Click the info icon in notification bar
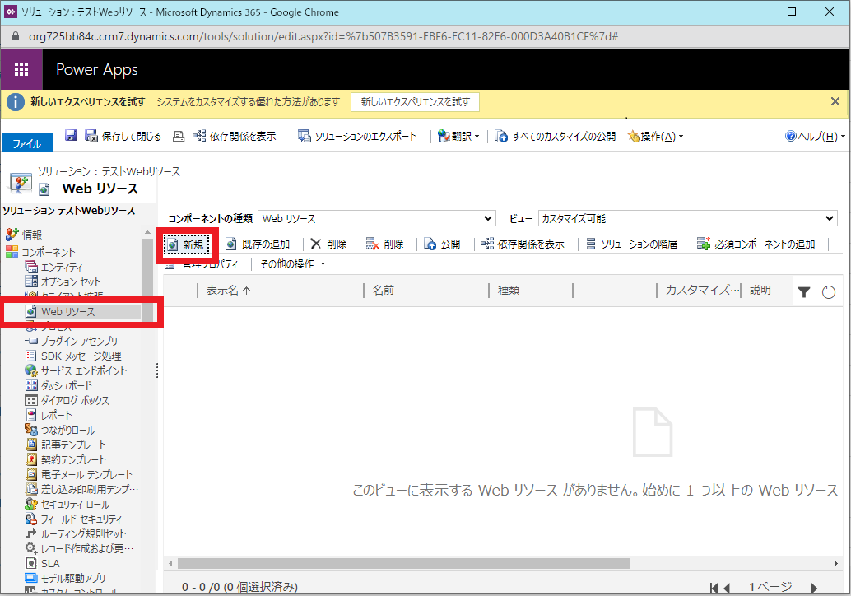 click(15, 102)
